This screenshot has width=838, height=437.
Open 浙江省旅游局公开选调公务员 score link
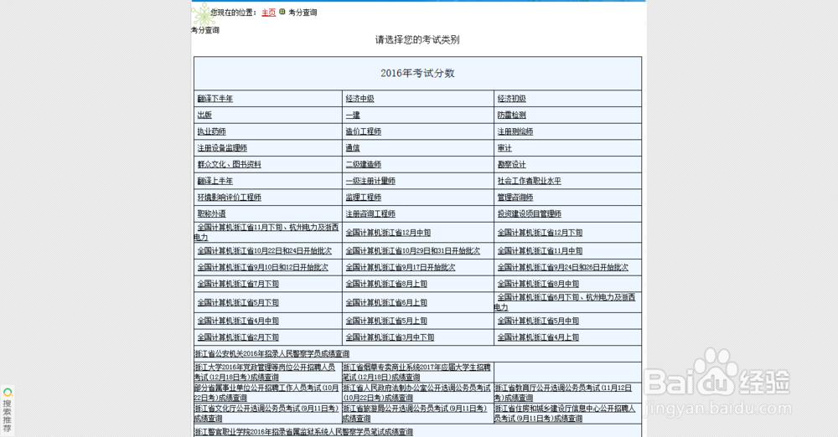coord(415,414)
